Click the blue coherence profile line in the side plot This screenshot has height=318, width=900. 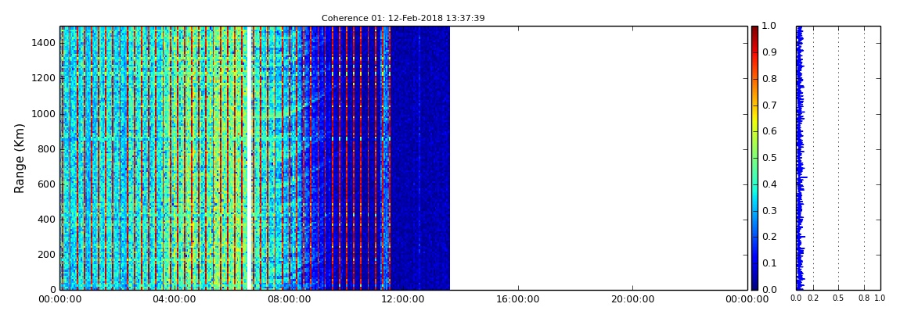[x=799, y=158]
